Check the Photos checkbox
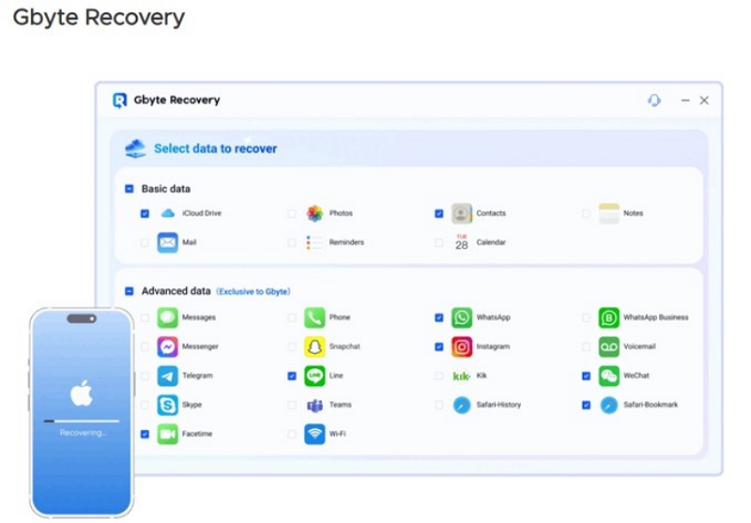751x523 pixels. point(292,213)
